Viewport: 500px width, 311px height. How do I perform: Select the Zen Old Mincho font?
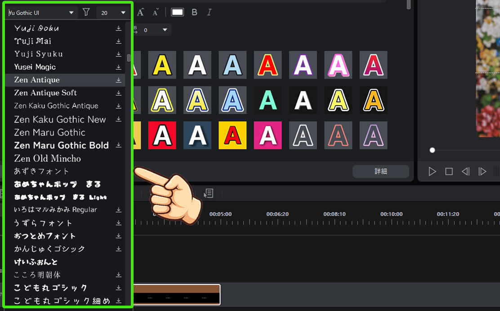(48, 158)
